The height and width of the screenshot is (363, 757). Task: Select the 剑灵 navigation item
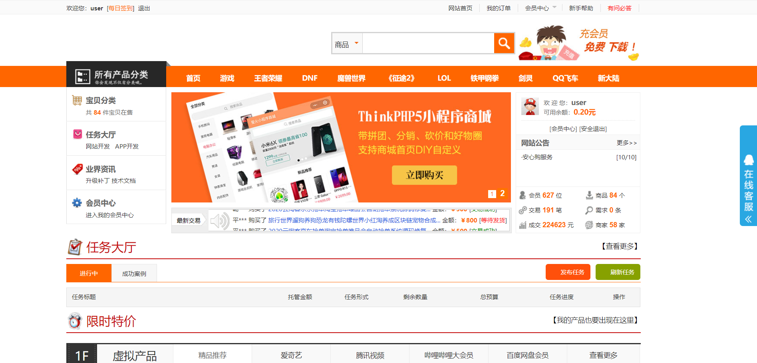(x=526, y=78)
